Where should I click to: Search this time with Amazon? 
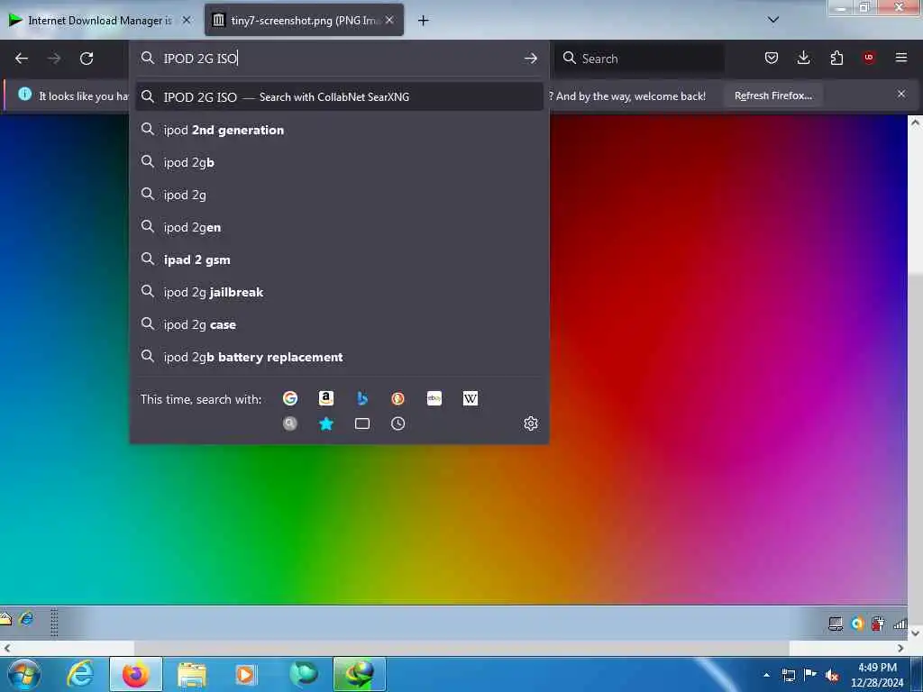coord(326,398)
